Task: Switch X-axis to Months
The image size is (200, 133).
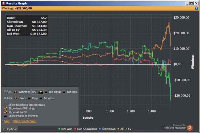Action: [41, 98]
